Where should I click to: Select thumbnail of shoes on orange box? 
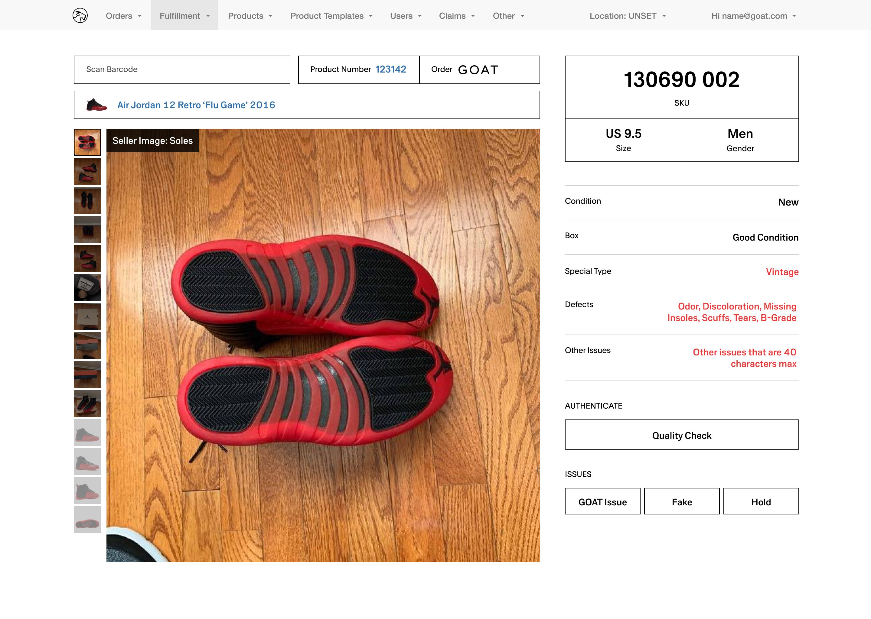[87, 403]
